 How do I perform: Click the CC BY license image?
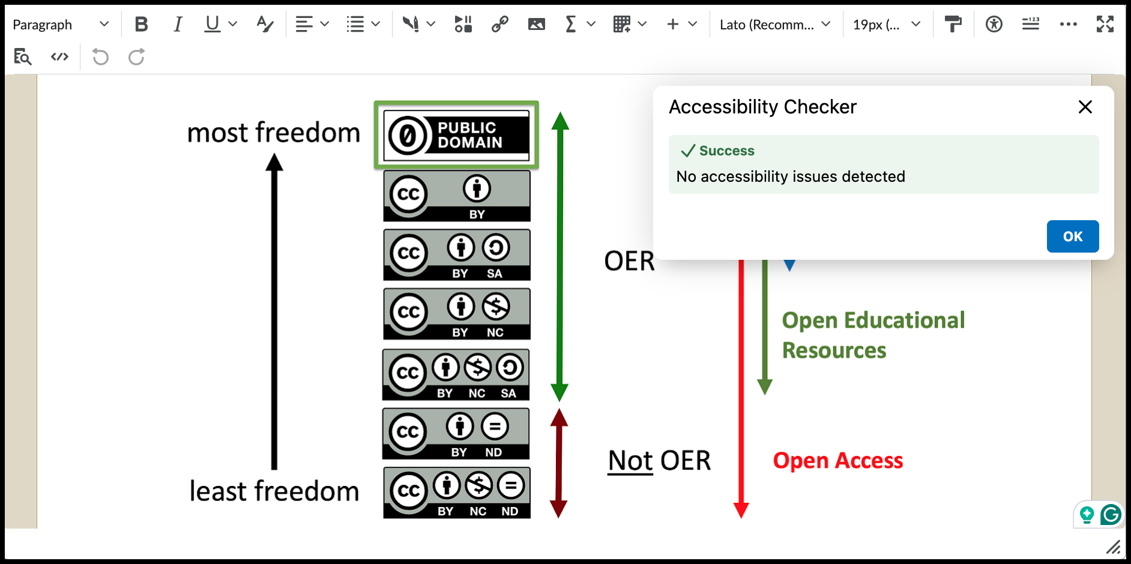pyautogui.click(x=457, y=196)
